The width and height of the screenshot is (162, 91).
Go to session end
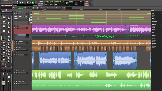(x=23, y=2)
